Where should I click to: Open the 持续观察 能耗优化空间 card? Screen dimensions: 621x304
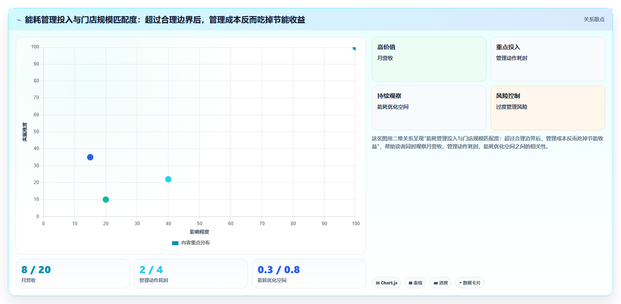click(429, 108)
